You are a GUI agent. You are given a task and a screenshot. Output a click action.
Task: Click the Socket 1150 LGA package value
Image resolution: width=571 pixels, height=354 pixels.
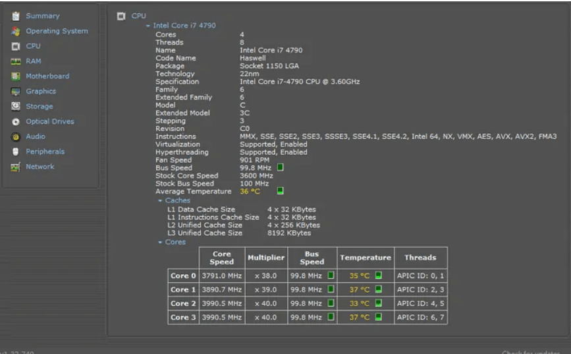point(269,66)
